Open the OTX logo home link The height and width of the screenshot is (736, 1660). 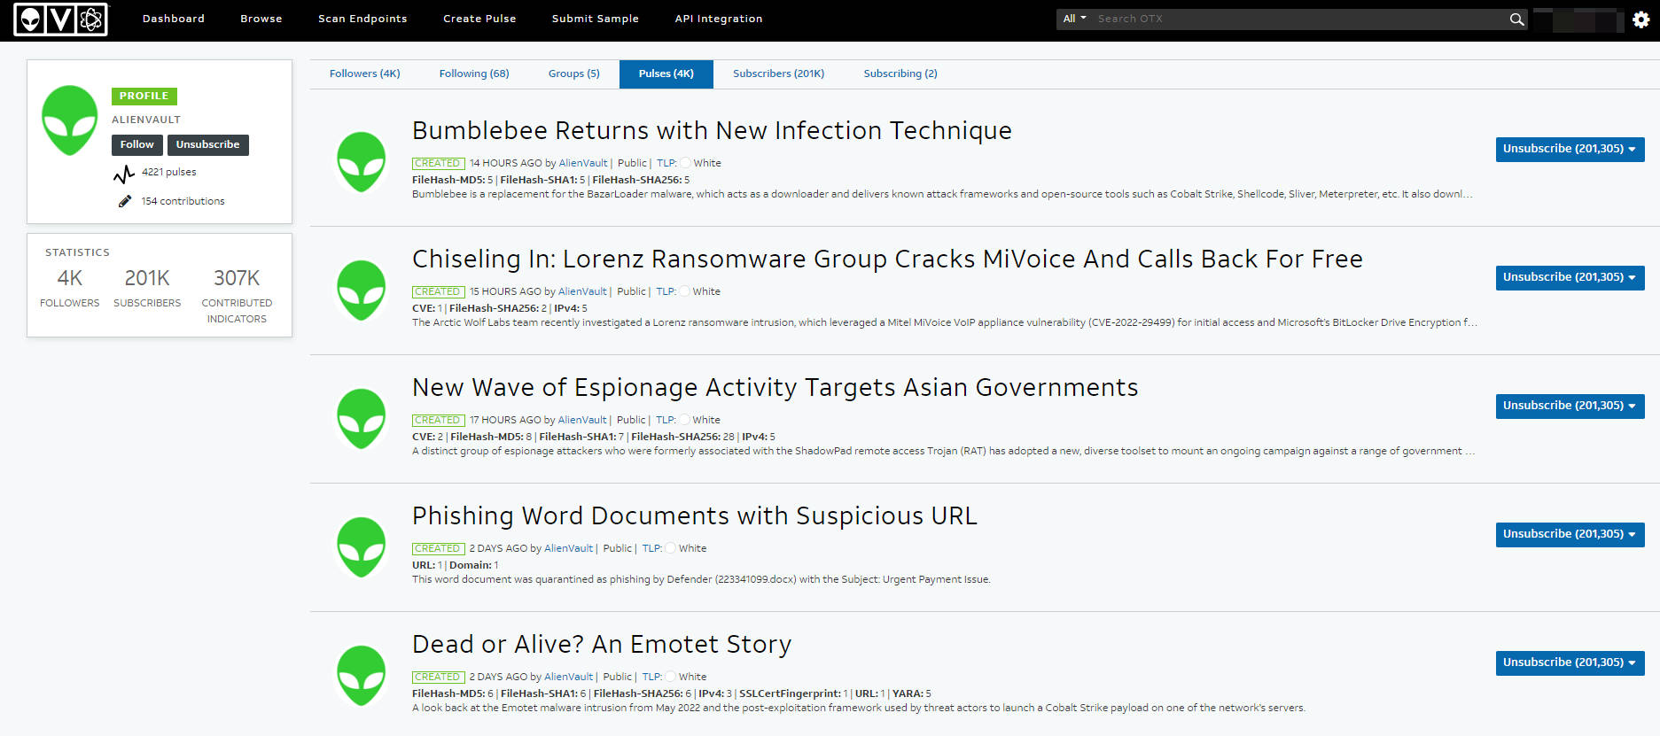(x=60, y=19)
